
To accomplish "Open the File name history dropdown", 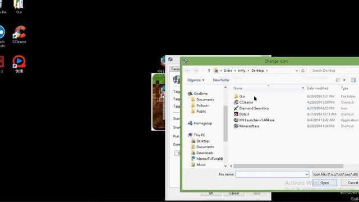I will pos(307,175).
